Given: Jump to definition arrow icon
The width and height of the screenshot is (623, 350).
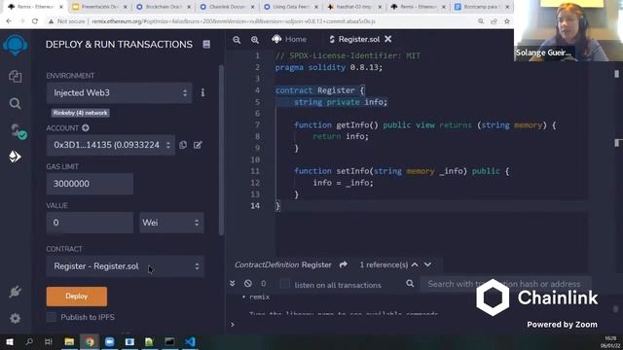Looking at the screenshot, I should point(344,264).
